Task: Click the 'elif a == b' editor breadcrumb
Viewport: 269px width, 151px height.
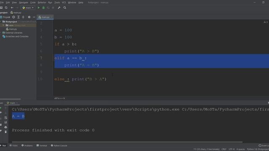Action: (60, 98)
